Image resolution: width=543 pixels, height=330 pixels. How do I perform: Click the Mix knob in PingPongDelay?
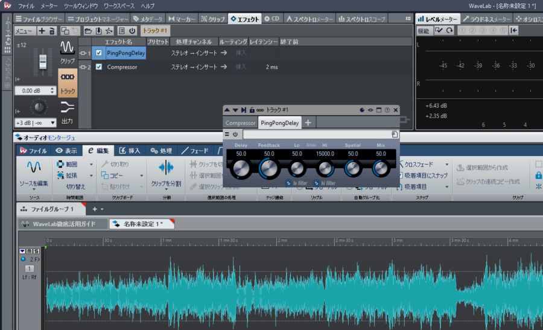tap(381, 168)
